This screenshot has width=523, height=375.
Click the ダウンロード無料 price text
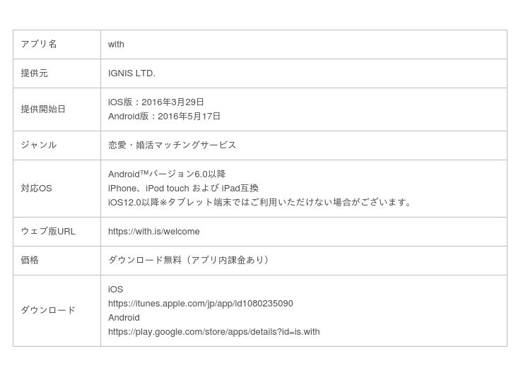point(189,261)
